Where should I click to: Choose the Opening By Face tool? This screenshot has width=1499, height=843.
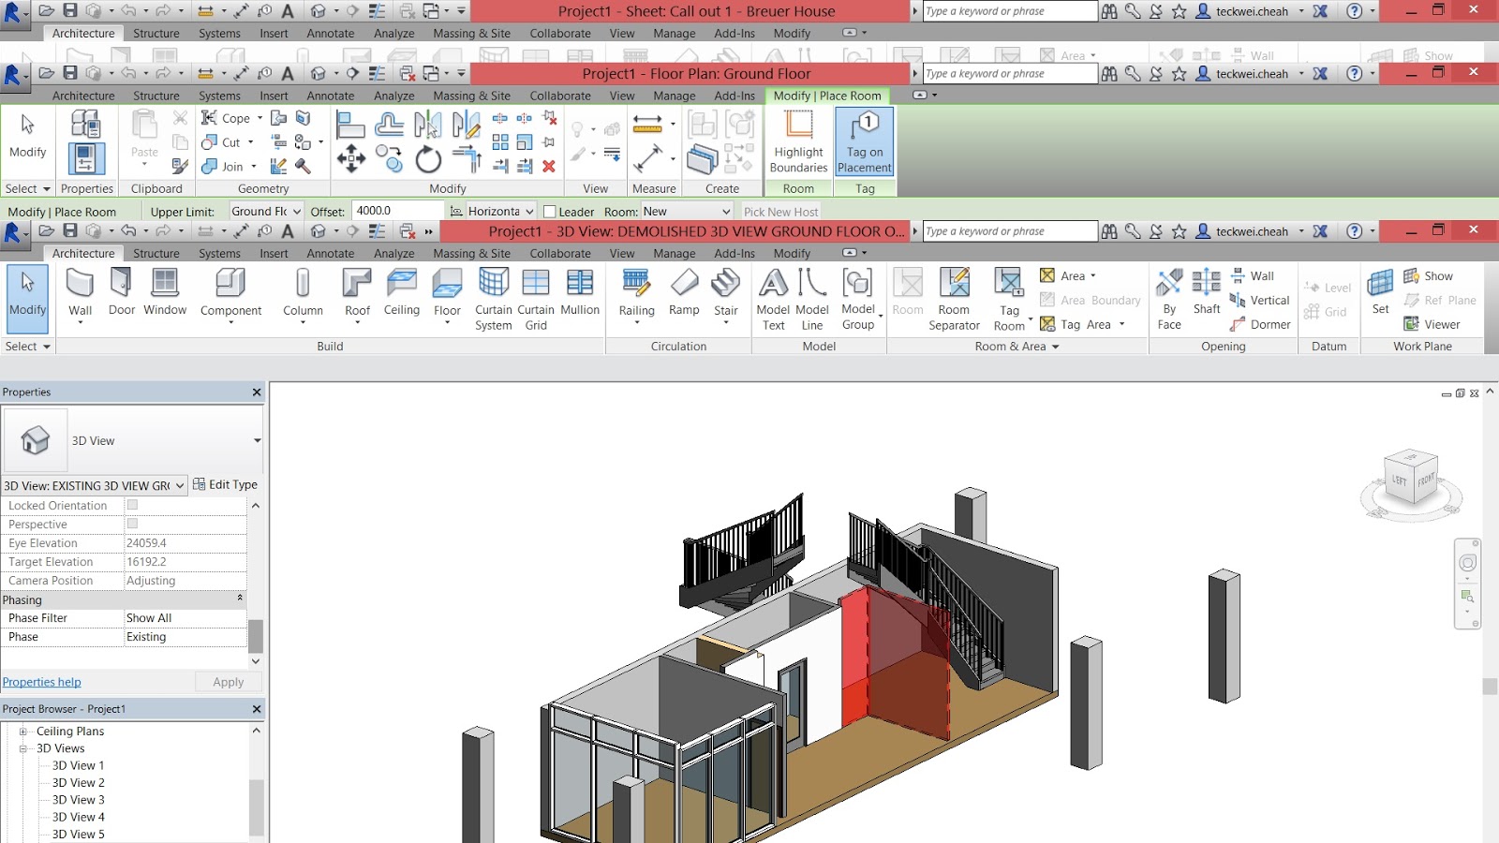(1169, 299)
